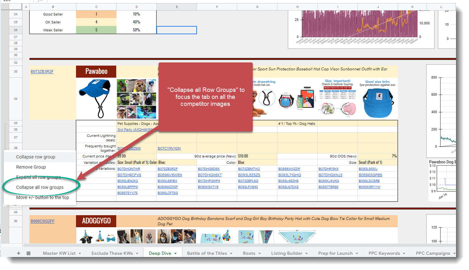Follow the B0896V8WRN variation link

coord(170,175)
